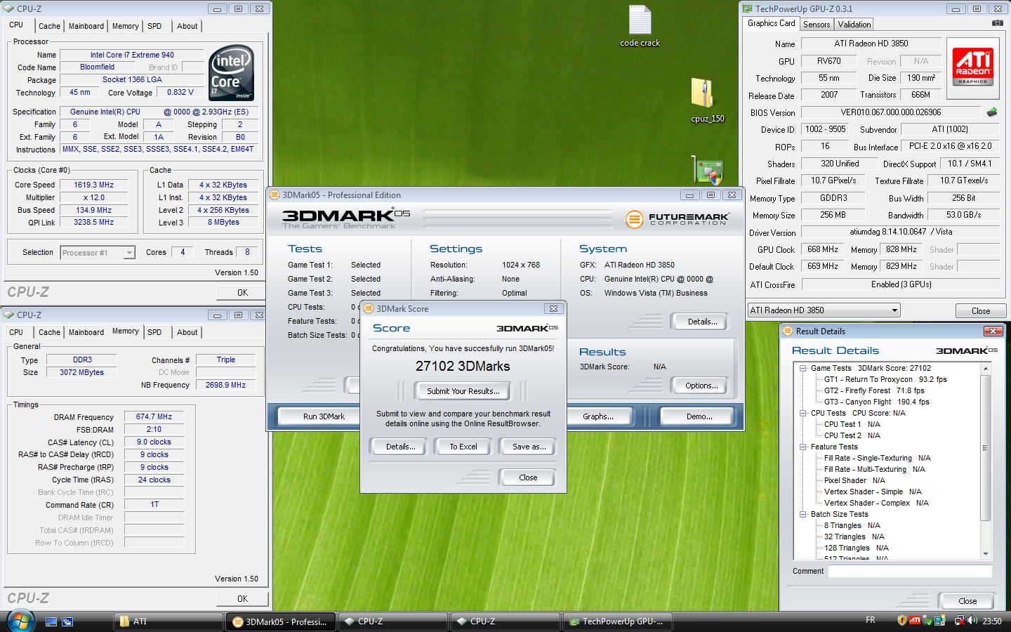
Task: Open the Mainboard tab in top CPU-Z window
Action: (86, 26)
